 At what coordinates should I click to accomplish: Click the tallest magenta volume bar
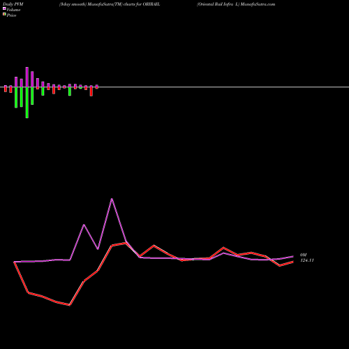[x=27, y=77]
